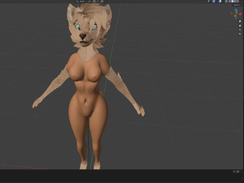Click the zoom magnifier viewport button
244x183 pixels.
coord(240,21)
